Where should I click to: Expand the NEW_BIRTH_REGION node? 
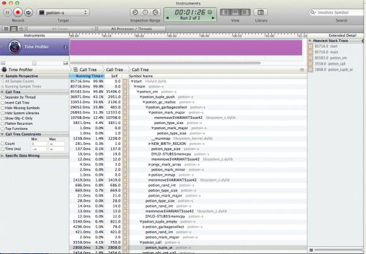click(x=150, y=144)
